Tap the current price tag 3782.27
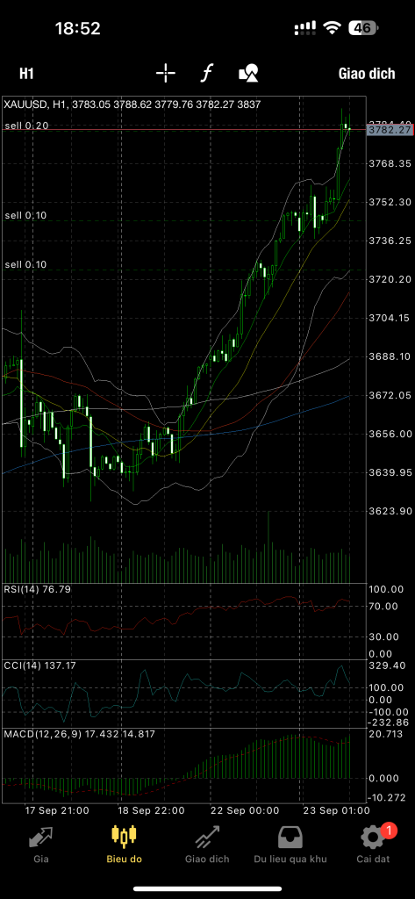The image size is (415, 899). [x=390, y=130]
